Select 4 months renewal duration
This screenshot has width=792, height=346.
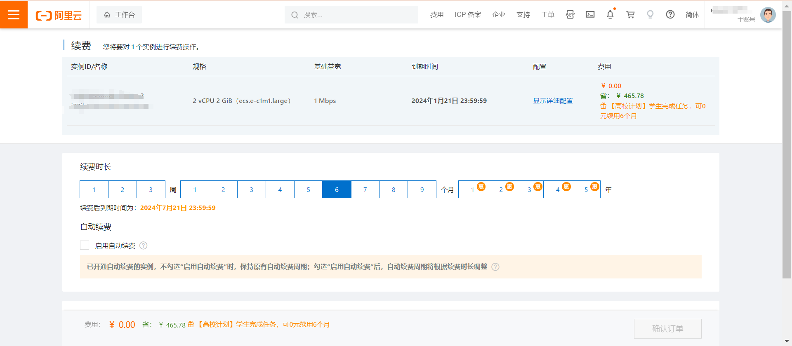pos(280,189)
